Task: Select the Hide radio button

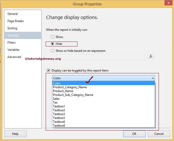Action: pos(52,44)
